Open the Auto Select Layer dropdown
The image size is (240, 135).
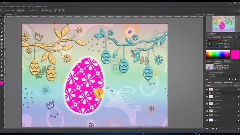click(x=20, y=10)
